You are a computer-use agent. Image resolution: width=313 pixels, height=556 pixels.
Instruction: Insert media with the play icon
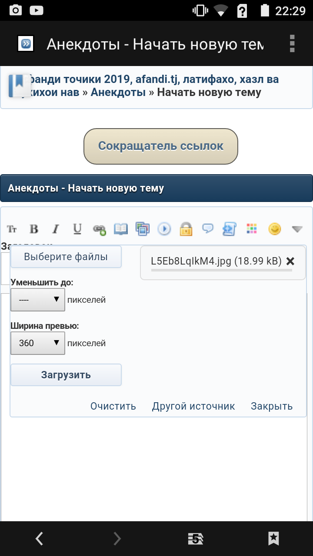click(164, 229)
